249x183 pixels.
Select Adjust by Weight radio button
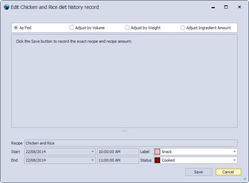[x=127, y=28]
